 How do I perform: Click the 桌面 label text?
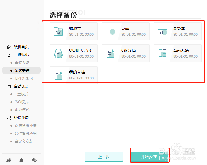click(125, 28)
